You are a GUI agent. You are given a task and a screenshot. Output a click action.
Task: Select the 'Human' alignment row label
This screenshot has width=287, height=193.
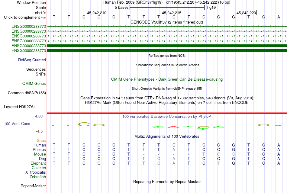tap(40, 145)
